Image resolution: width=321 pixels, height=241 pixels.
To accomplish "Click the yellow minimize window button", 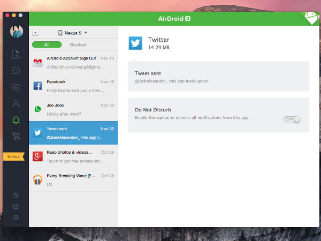I will (14, 15).
